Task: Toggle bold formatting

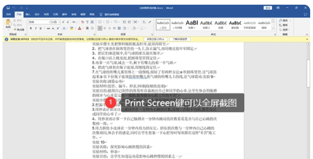Action: (31, 28)
